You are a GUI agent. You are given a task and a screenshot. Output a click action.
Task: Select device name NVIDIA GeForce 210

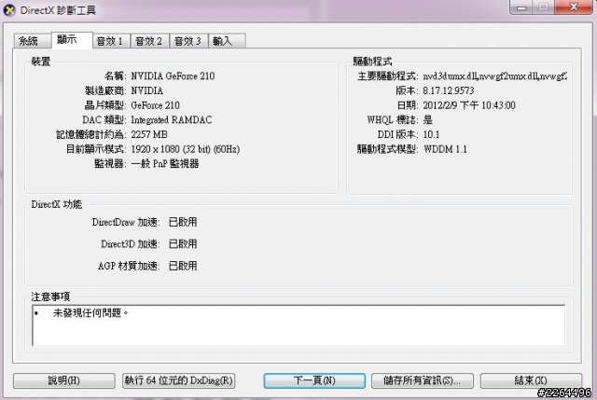tap(173, 76)
